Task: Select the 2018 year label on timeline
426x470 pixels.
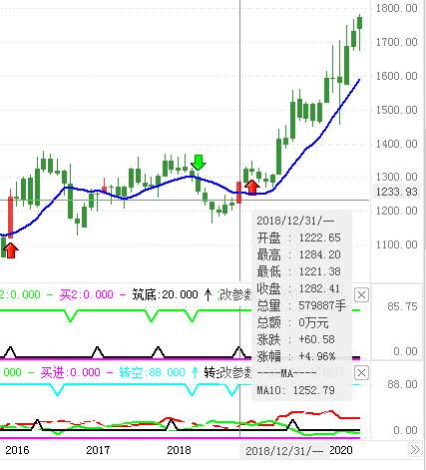Action: click(179, 450)
